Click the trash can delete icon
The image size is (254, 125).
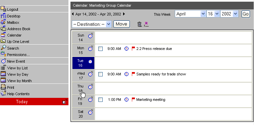pos(139,24)
